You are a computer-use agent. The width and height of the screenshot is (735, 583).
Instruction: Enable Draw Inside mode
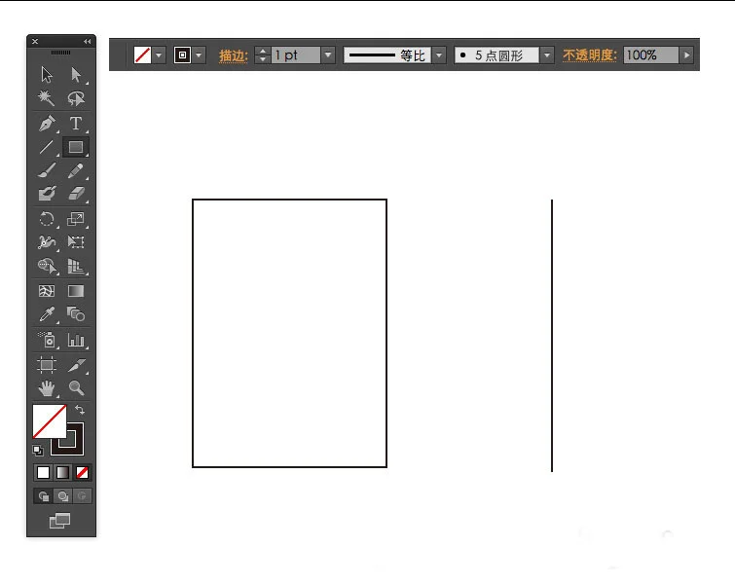click(82, 495)
